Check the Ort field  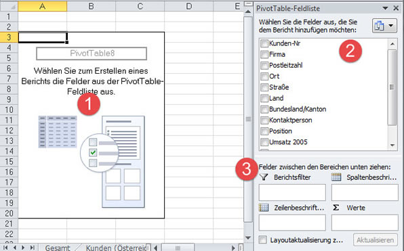(264, 76)
